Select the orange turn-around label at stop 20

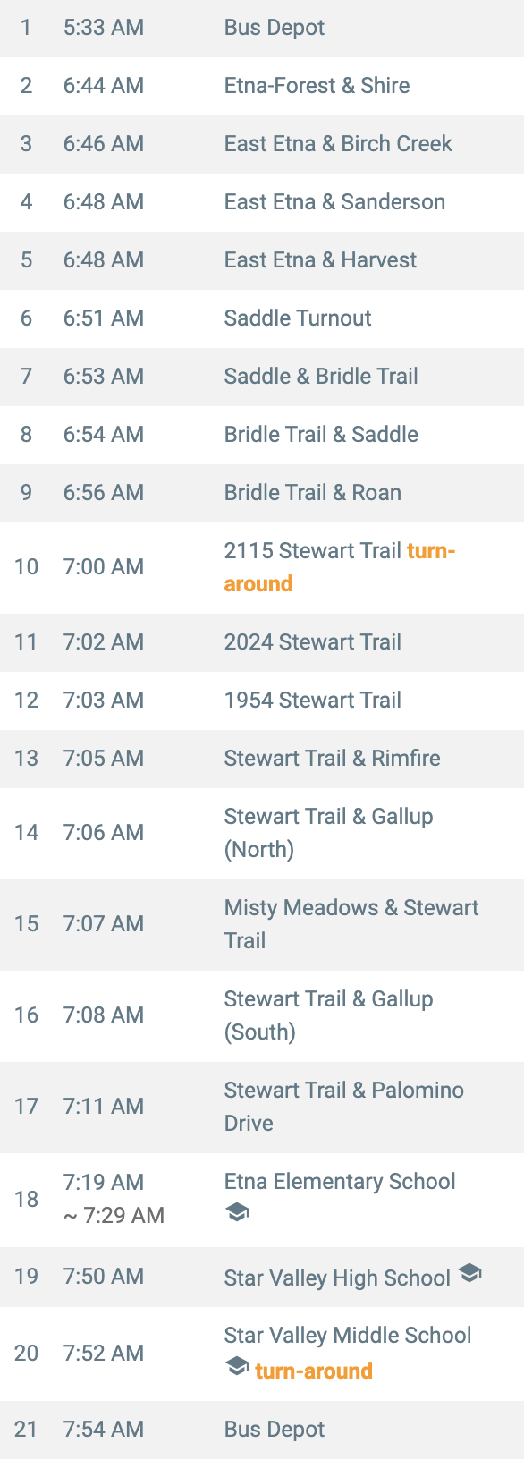[314, 1371]
